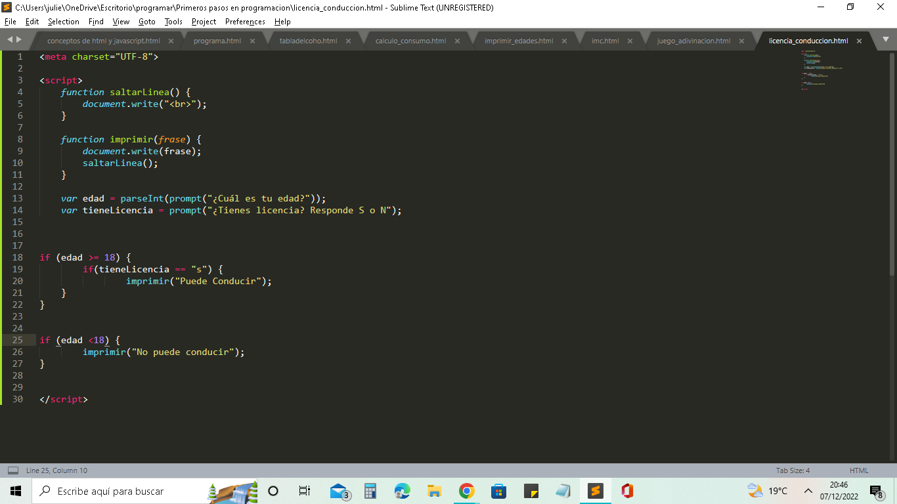Click the closing script tag

(64, 399)
